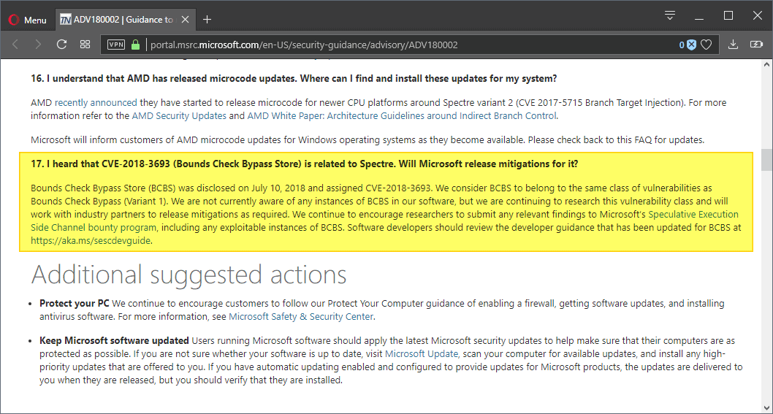The image size is (773, 414).
Task: Add page to bookmarks with heart icon
Action: [x=706, y=45]
